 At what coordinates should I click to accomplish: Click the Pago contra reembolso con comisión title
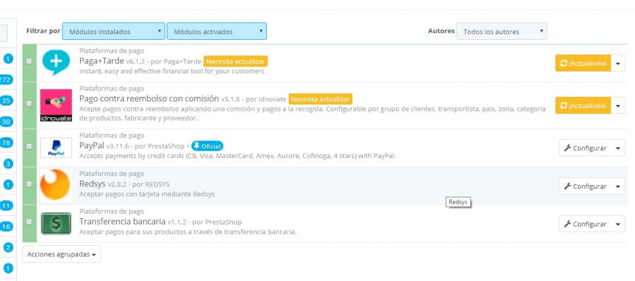coord(149,99)
